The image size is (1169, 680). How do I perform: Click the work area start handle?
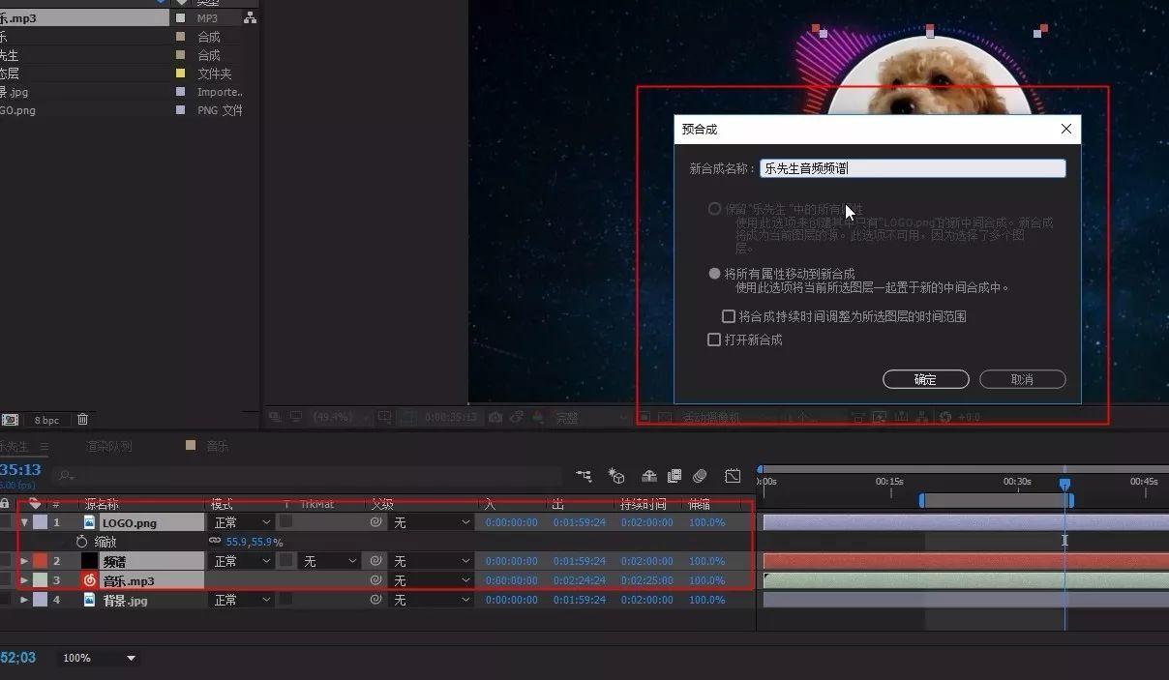pos(921,500)
